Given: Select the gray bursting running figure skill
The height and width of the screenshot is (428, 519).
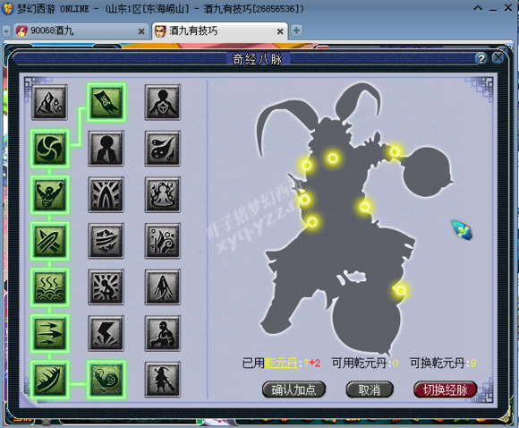Looking at the screenshot, I should point(106,287).
